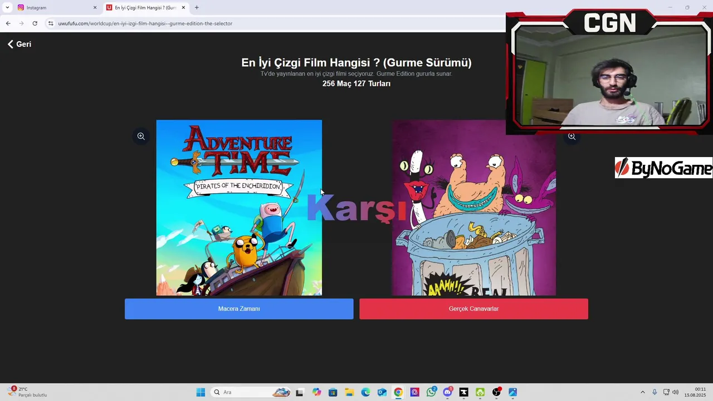Open the volume tray icon

[676, 392]
